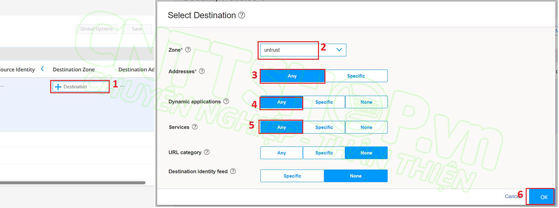This screenshot has width=559, height=208.
Task: Set Dynamic applications to None
Action: tap(366, 102)
